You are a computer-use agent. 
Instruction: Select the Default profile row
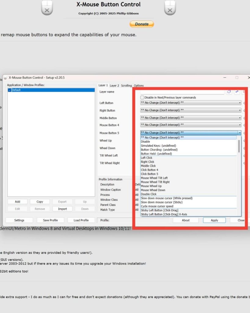pyautogui.click(x=51, y=90)
